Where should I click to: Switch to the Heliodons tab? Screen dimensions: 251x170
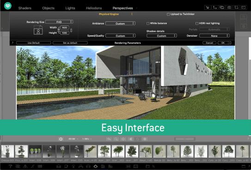[x=94, y=8]
